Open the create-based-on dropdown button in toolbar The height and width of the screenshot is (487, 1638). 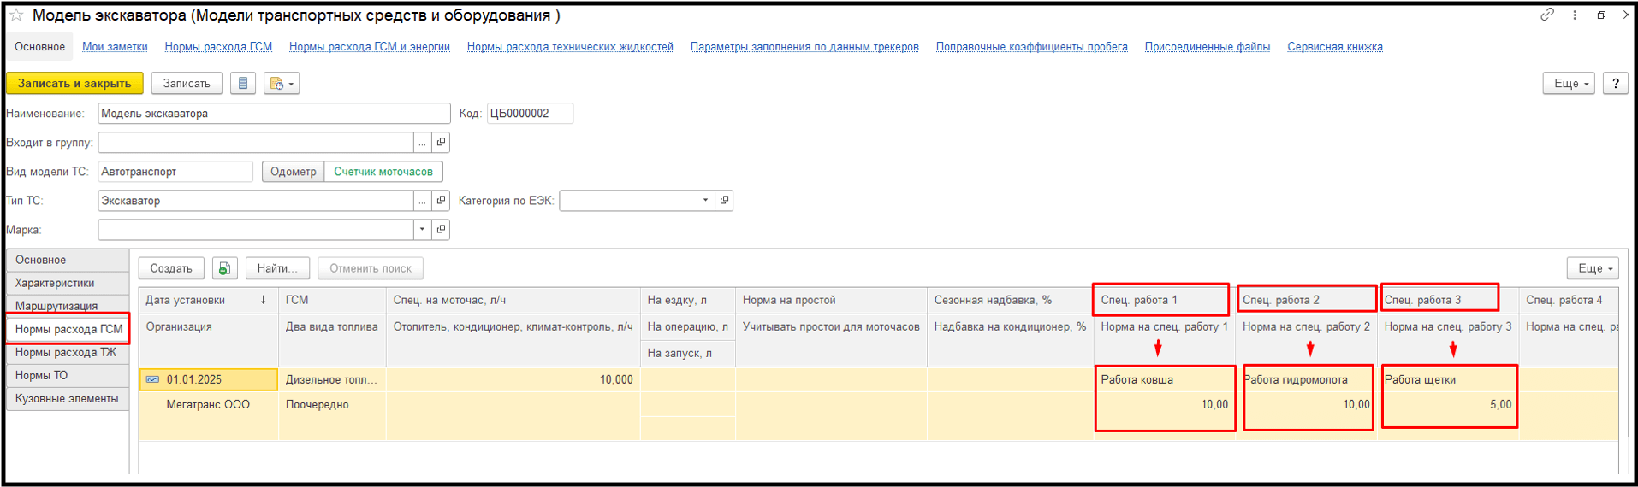tap(282, 84)
